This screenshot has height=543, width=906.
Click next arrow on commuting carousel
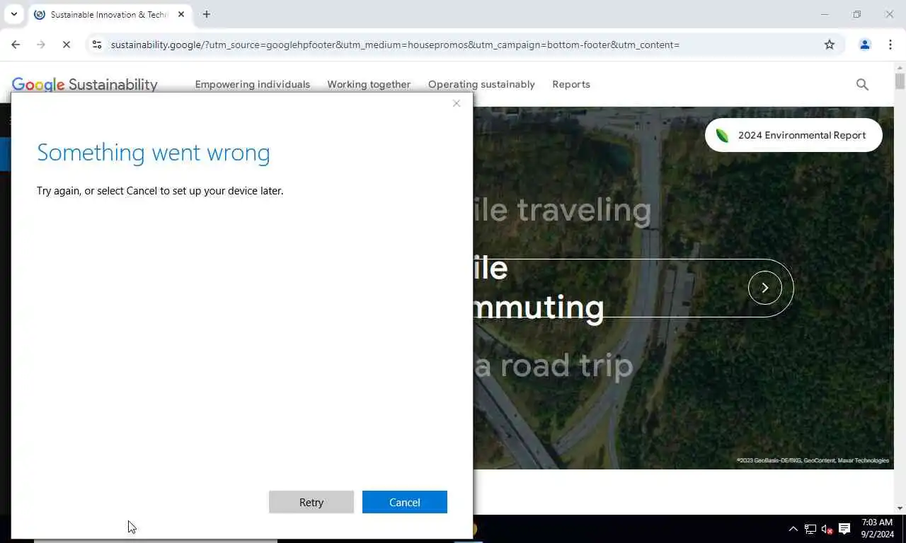point(765,288)
